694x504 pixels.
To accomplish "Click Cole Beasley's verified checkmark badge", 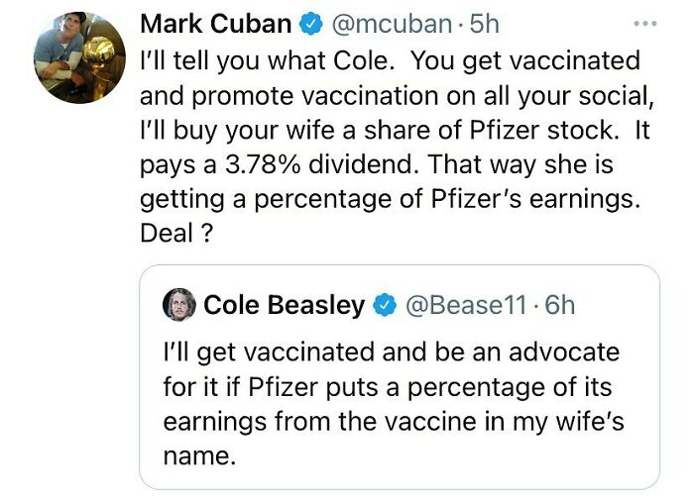I will (x=385, y=305).
